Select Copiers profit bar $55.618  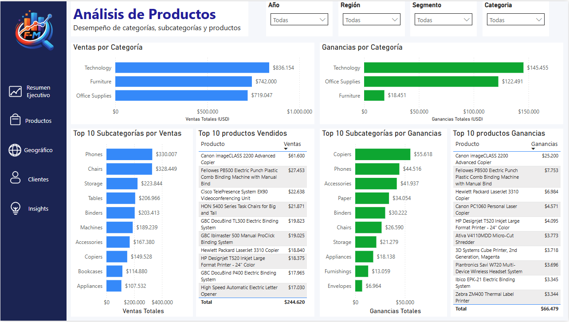(x=383, y=154)
